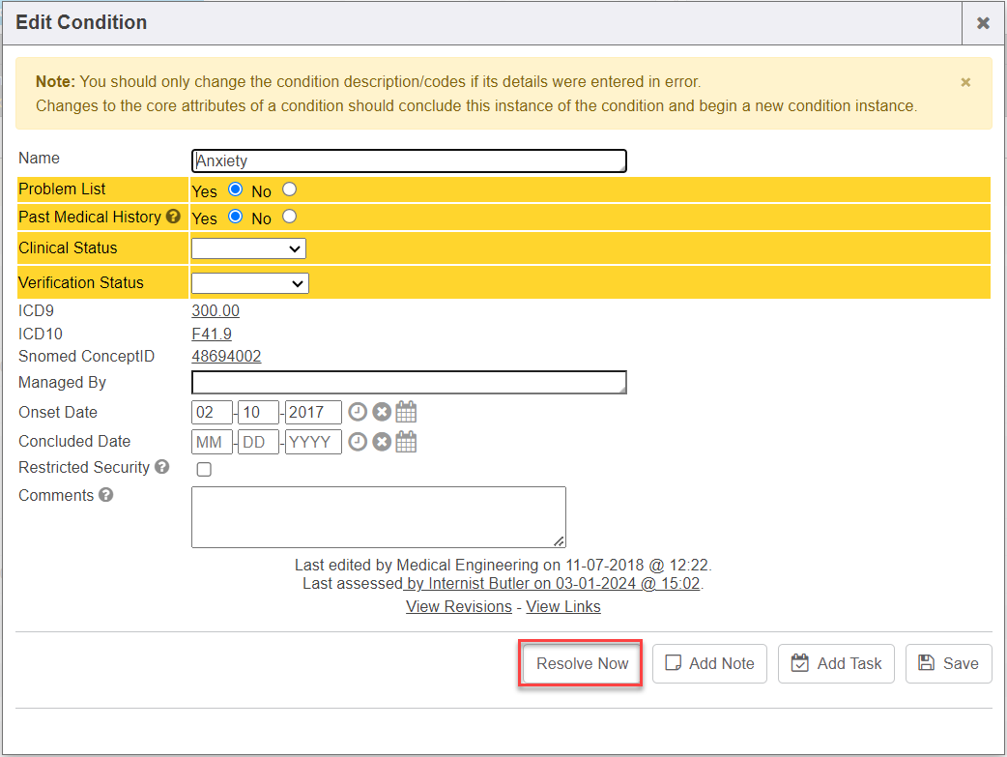This screenshot has width=1007, height=757.
Task: Click Past Medical History help icon
Action: click(174, 218)
